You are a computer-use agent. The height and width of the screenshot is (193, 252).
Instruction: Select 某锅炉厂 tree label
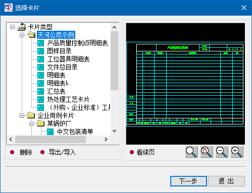[x=59, y=123]
